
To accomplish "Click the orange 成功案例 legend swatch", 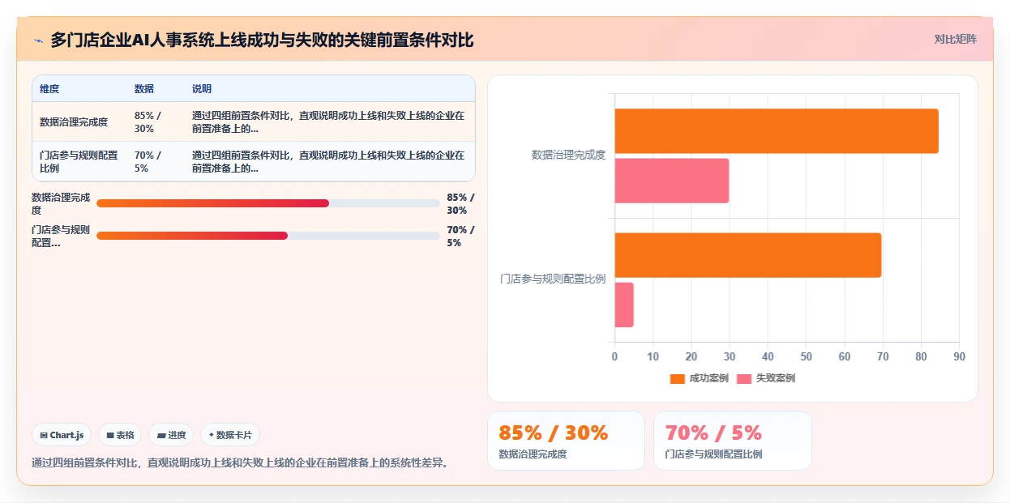I will (678, 378).
